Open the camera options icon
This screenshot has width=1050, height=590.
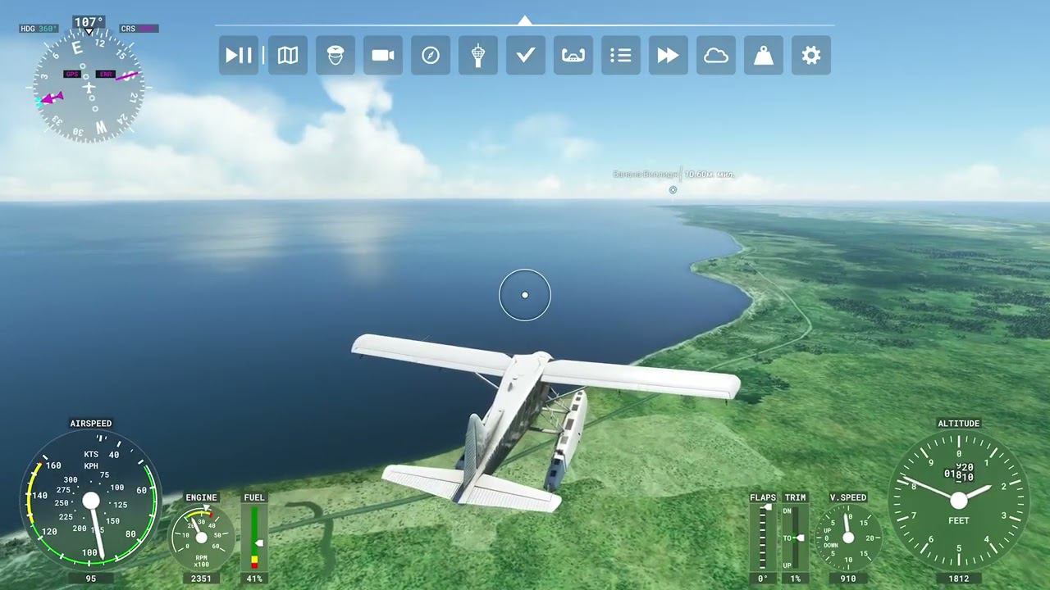[383, 55]
